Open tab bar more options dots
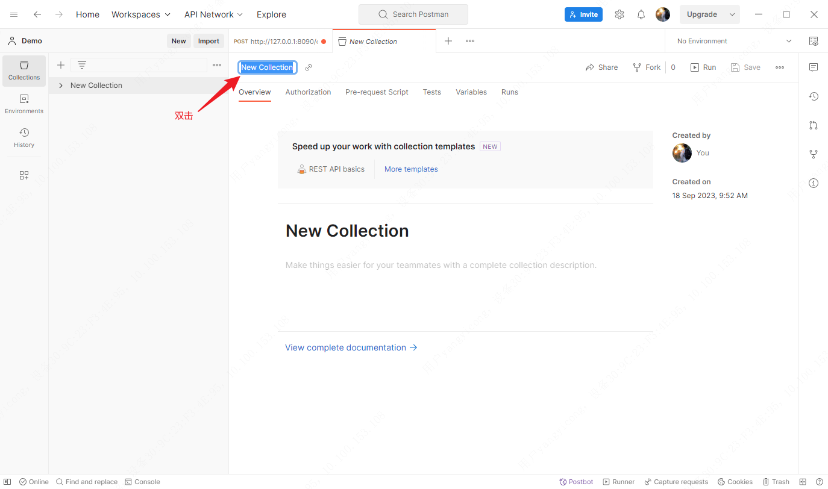This screenshot has height=489, width=828. point(470,41)
